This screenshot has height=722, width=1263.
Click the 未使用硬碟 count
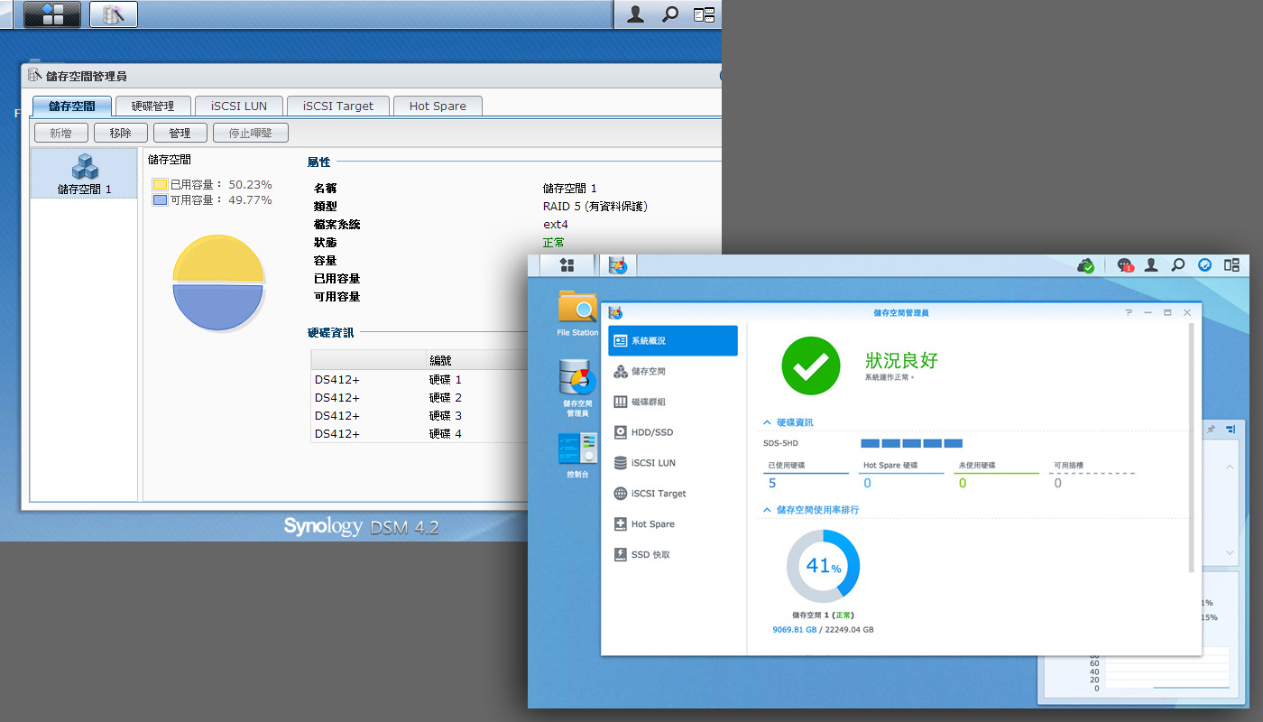pyautogui.click(x=963, y=484)
